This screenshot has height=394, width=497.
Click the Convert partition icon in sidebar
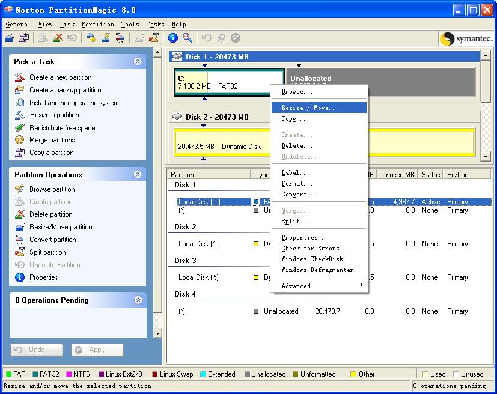[x=19, y=240]
